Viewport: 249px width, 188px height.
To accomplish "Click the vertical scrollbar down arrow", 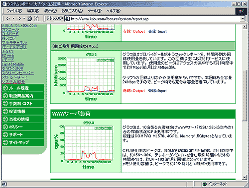I will [x=245, y=178].
